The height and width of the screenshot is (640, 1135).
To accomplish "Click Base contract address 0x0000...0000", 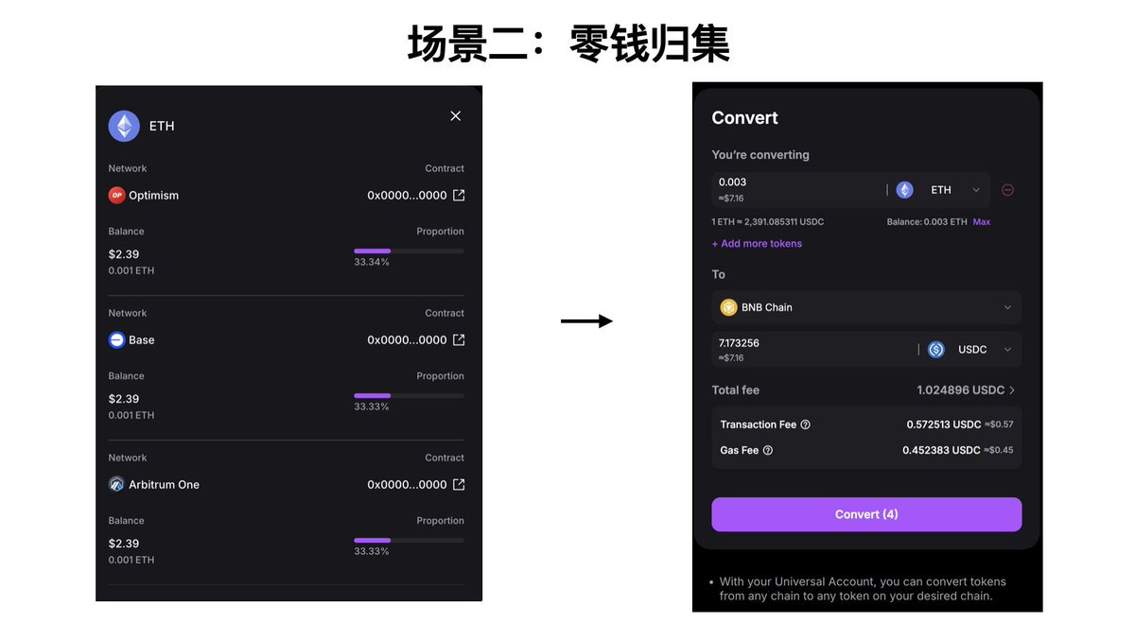I will tap(407, 340).
